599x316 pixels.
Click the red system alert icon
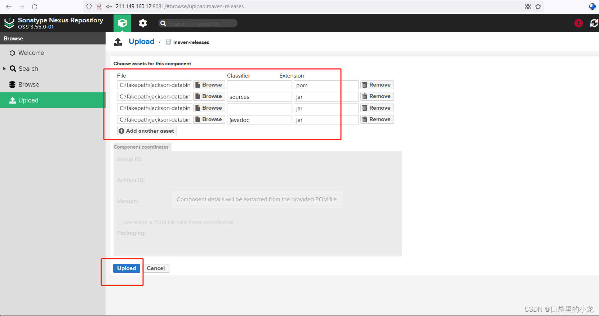click(x=578, y=23)
